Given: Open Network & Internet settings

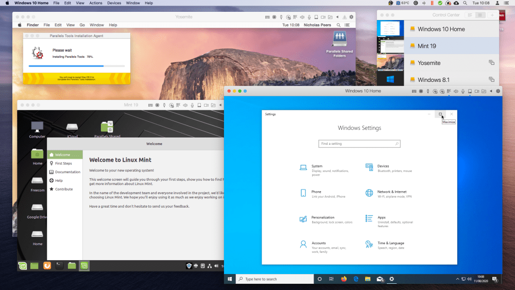Looking at the screenshot, I should [x=388, y=194].
